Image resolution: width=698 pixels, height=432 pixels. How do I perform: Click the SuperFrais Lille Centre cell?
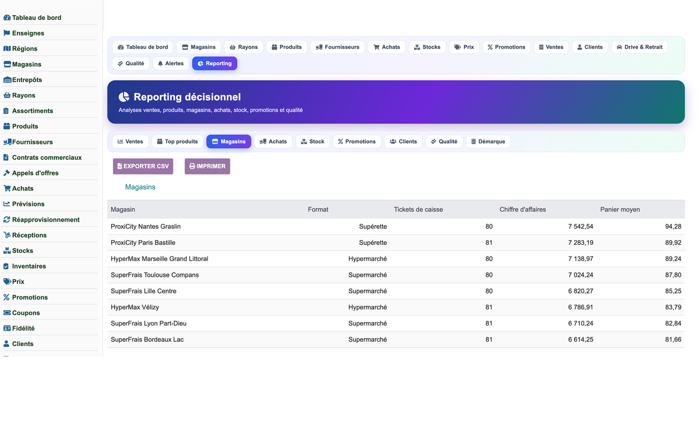tap(144, 291)
